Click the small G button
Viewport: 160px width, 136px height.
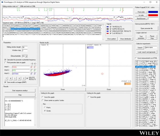[x=10, y=79]
